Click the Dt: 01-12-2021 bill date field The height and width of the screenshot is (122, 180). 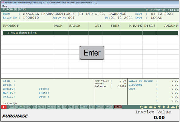122,18
